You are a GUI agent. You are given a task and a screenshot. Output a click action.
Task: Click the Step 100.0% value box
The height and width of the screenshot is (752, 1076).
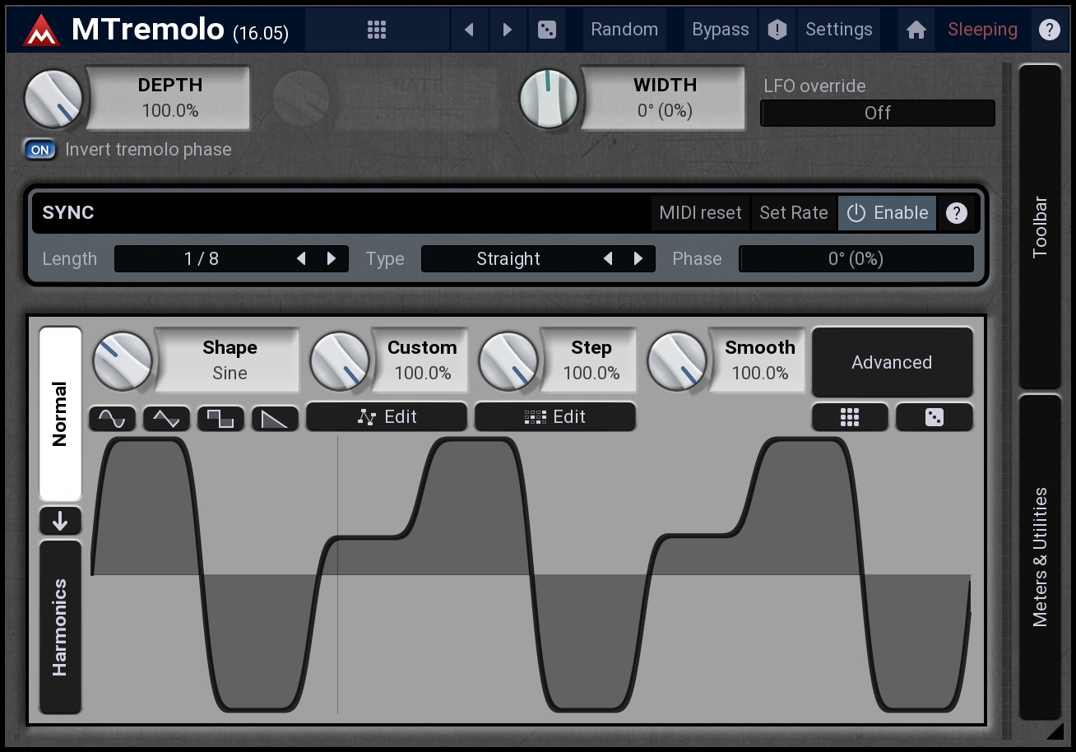coord(590,360)
